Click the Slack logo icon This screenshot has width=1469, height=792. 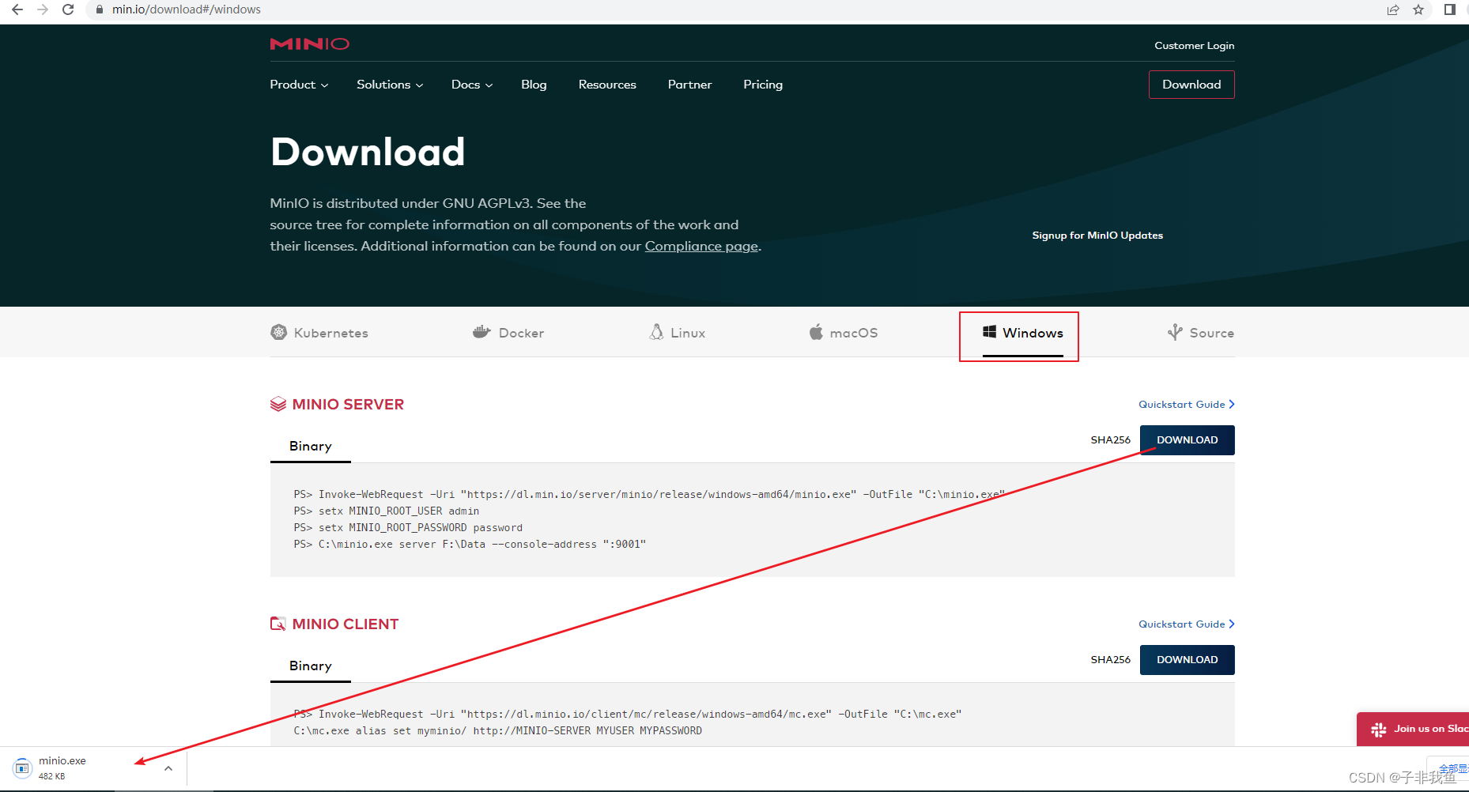[x=1379, y=730]
